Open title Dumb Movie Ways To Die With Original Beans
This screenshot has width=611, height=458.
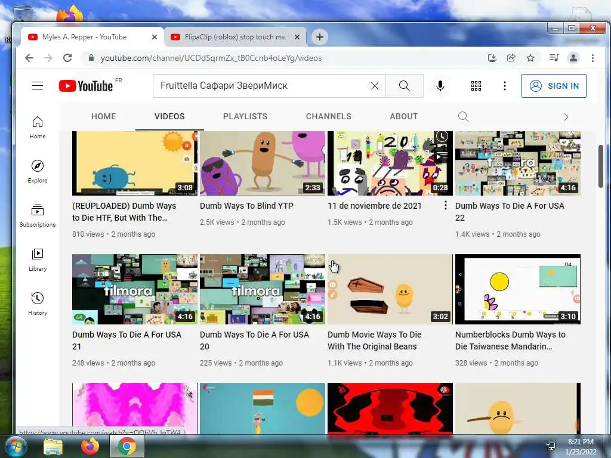click(x=374, y=341)
